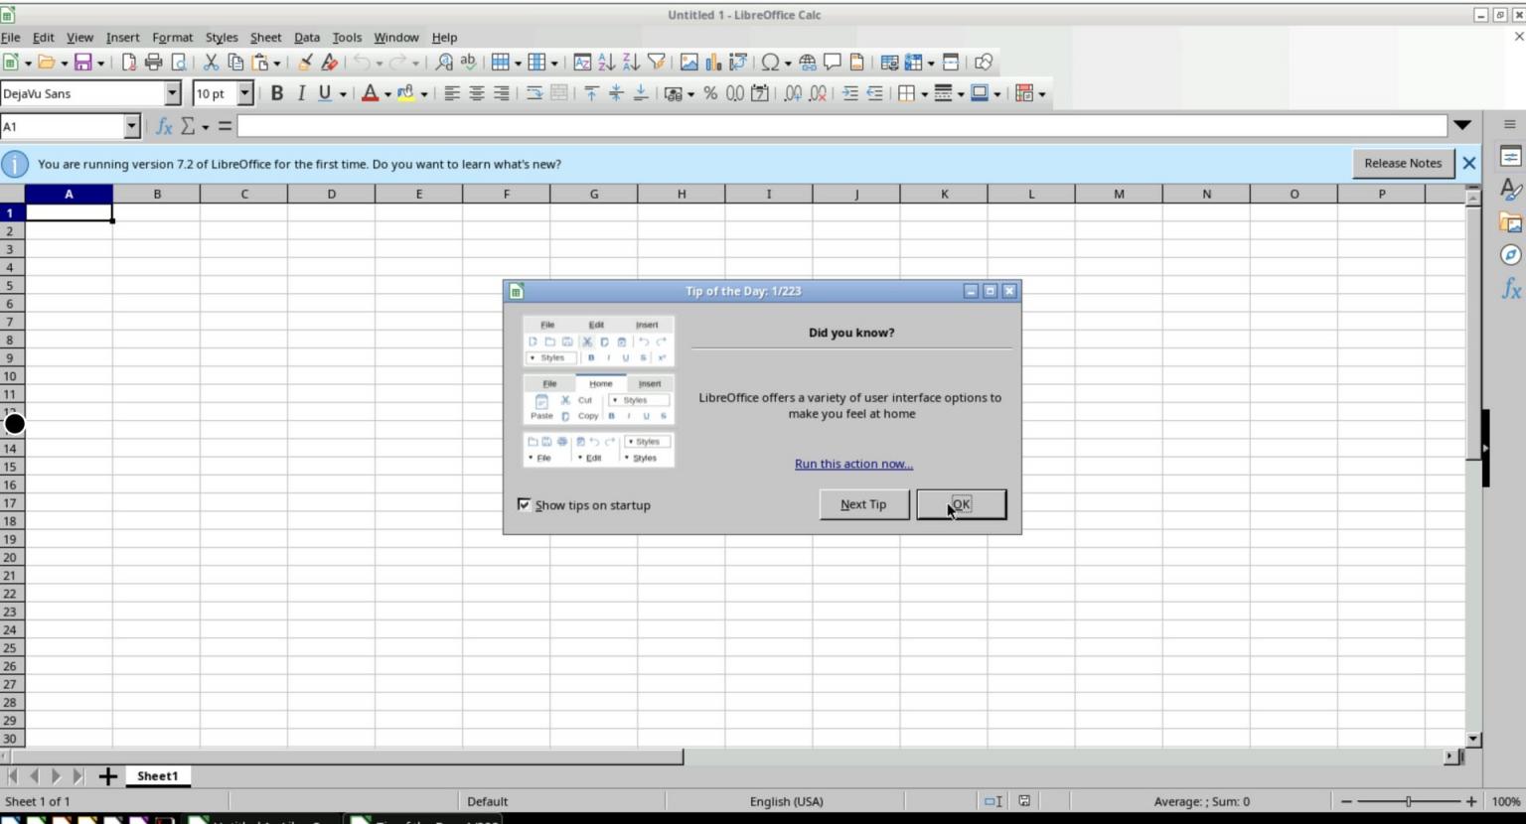Click the Next Tip button
Image resolution: width=1526 pixels, height=824 pixels.
click(863, 504)
